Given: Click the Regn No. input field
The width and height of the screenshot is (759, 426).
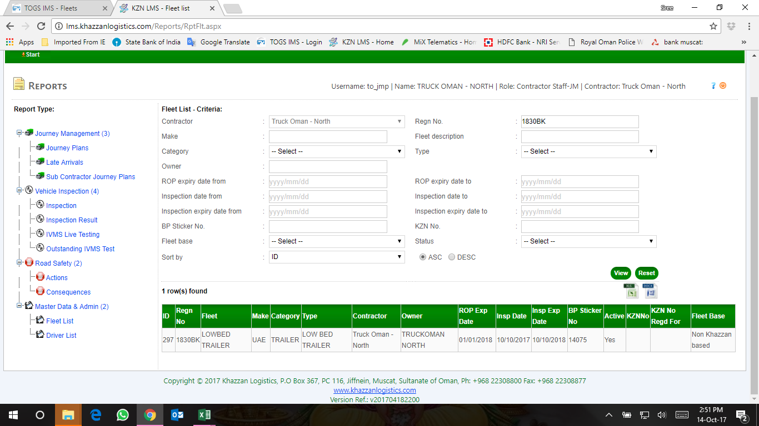Looking at the screenshot, I should (580, 121).
